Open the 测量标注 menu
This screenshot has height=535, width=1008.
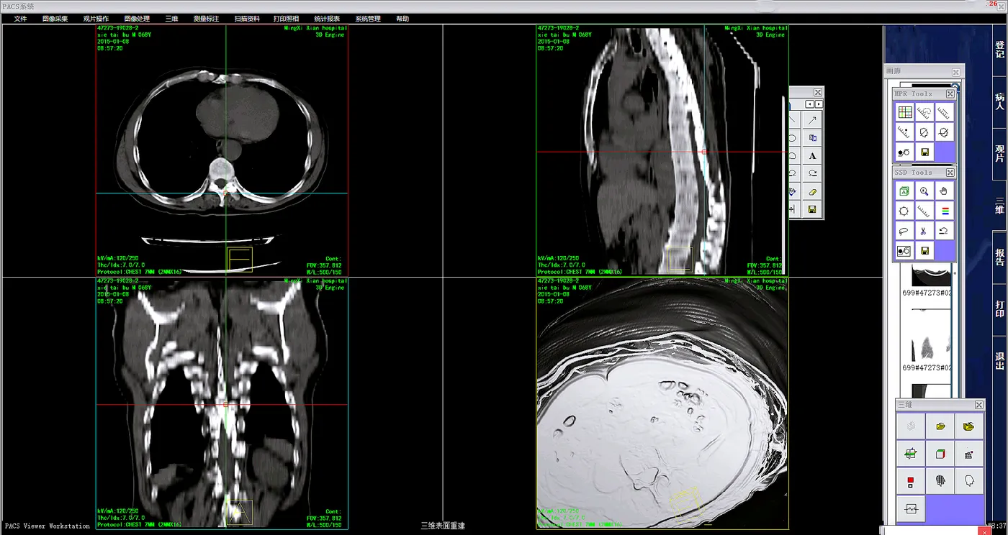click(x=206, y=19)
